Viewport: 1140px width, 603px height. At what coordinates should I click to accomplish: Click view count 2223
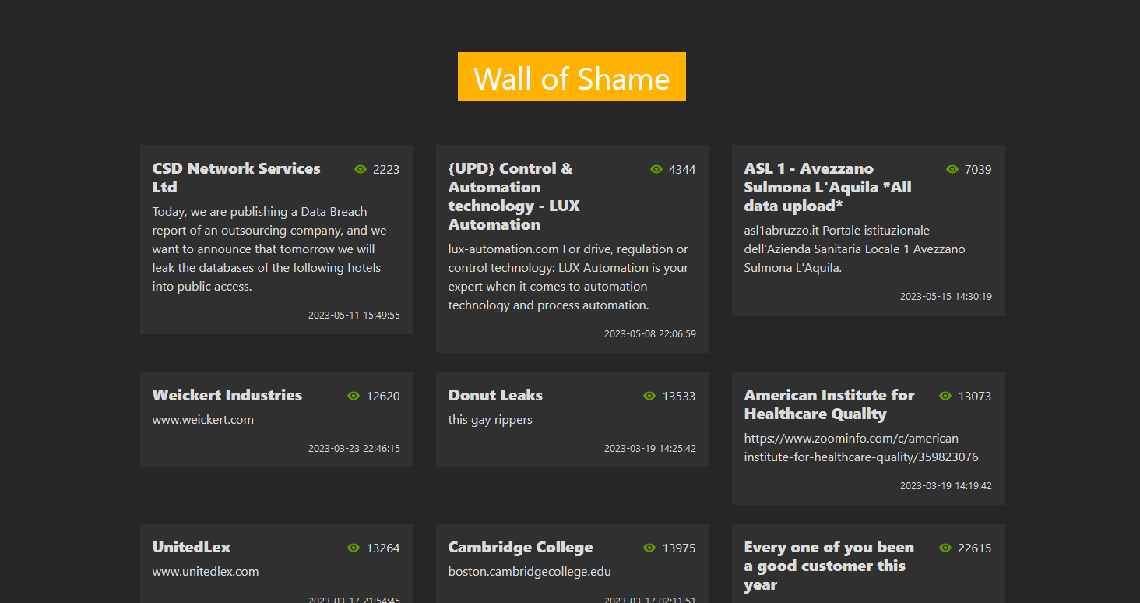click(x=386, y=169)
